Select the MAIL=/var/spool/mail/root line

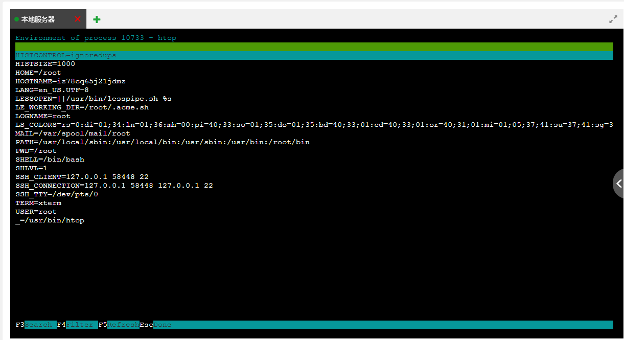point(73,133)
